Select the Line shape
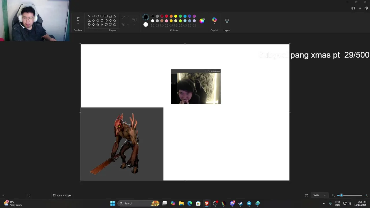Image resolution: width=370 pixels, height=208 pixels. click(89, 16)
